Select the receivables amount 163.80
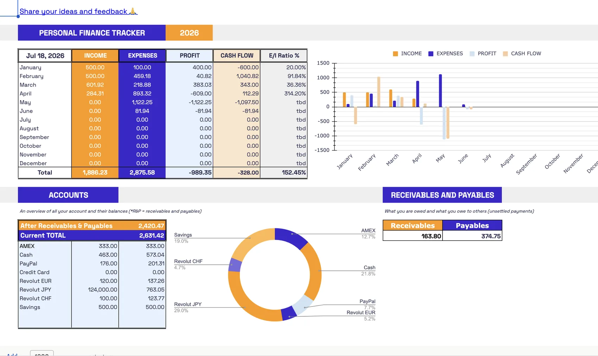The image size is (598, 356). pos(413,236)
